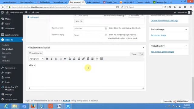The height and width of the screenshot is (109, 194).
Task: Center align the text
Action: (74, 59)
